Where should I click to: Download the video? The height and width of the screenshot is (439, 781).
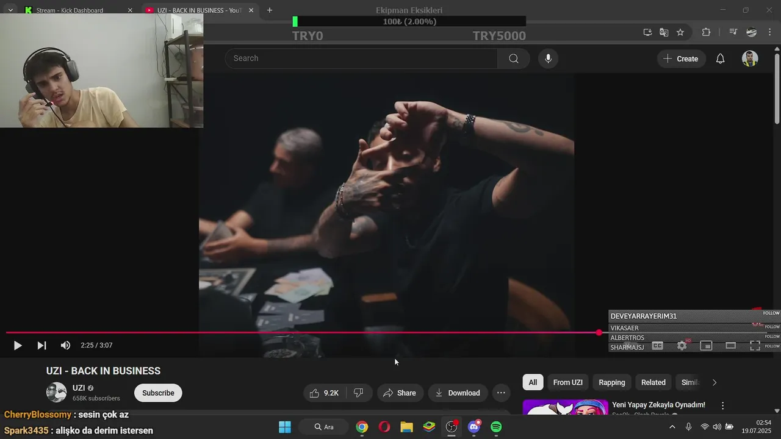coord(458,393)
